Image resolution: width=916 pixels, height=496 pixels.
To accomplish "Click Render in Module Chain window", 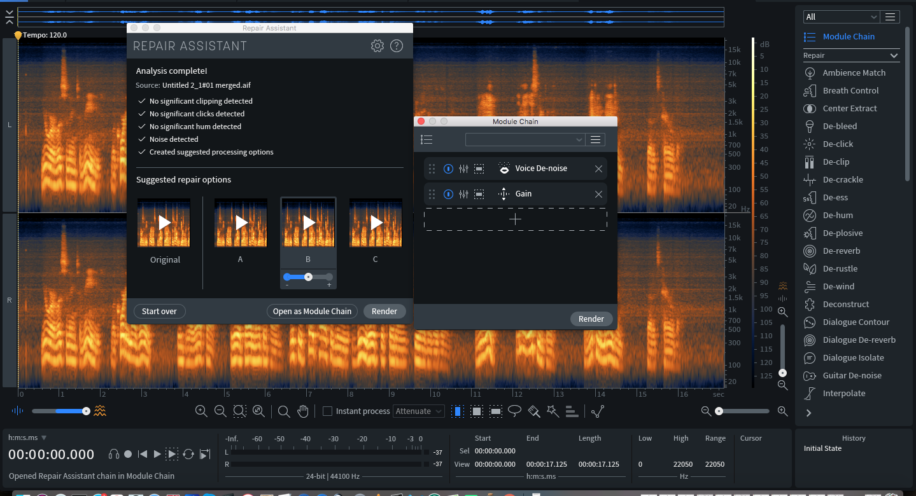I will click(591, 319).
